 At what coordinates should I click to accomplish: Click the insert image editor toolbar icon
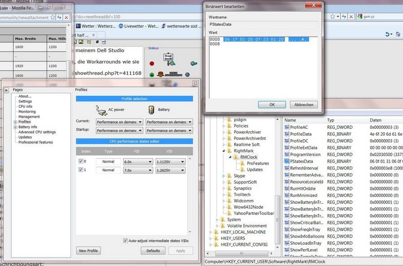coord(81,42)
